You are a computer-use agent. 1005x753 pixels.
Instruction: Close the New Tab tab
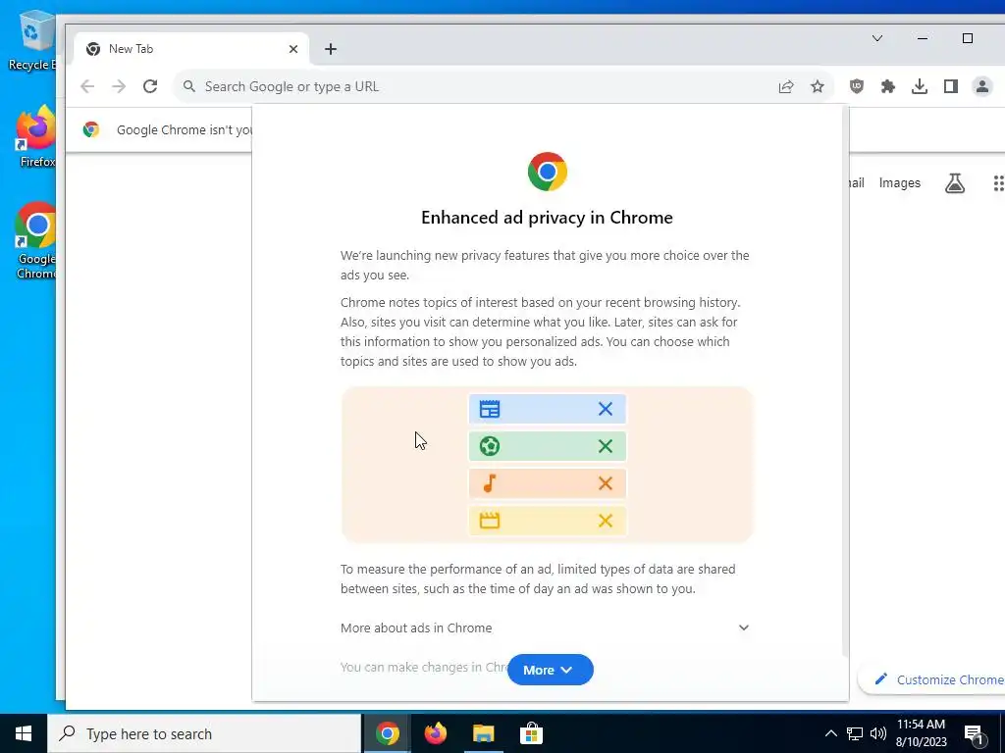point(292,49)
